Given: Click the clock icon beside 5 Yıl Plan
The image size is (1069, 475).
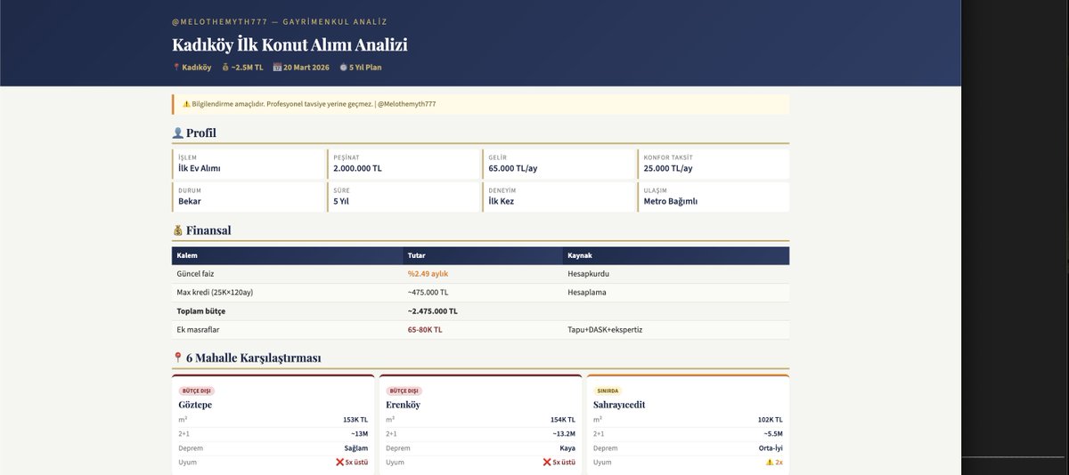Looking at the screenshot, I should [343, 68].
